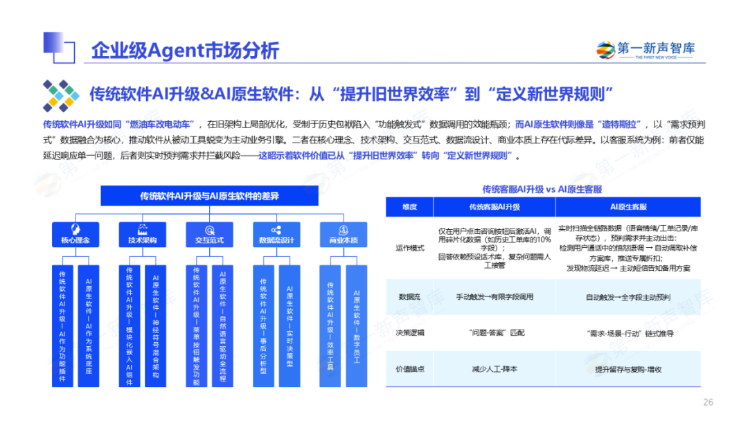
Task: Select the 数据流设计 box
Action: pyautogui.click(x=276, y=234)
